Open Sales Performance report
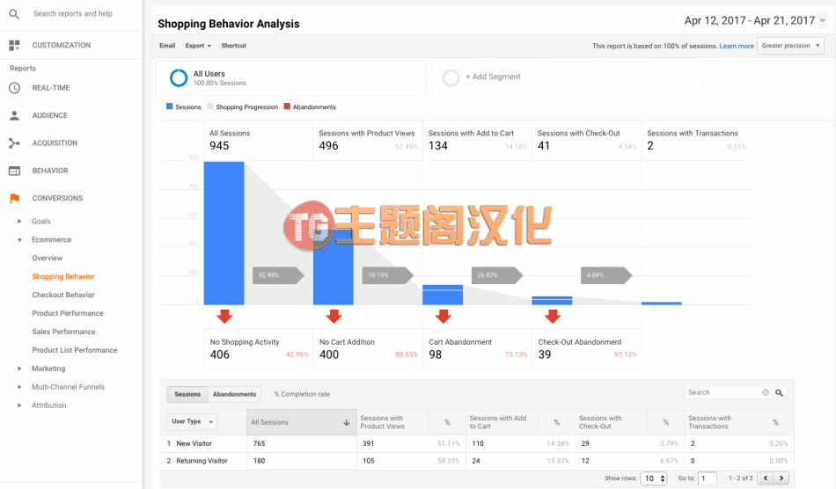This screenshot has height=489, width=836. [x=64, y=332]
